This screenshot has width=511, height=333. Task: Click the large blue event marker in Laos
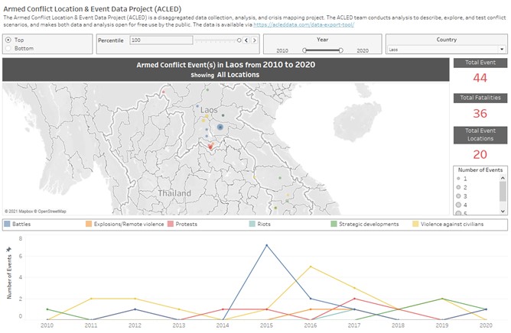tap(220, 128)
